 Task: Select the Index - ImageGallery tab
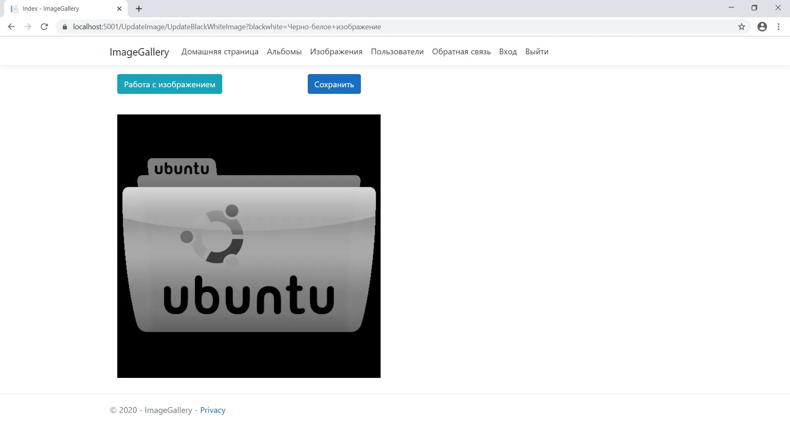(x=66, y=9)
